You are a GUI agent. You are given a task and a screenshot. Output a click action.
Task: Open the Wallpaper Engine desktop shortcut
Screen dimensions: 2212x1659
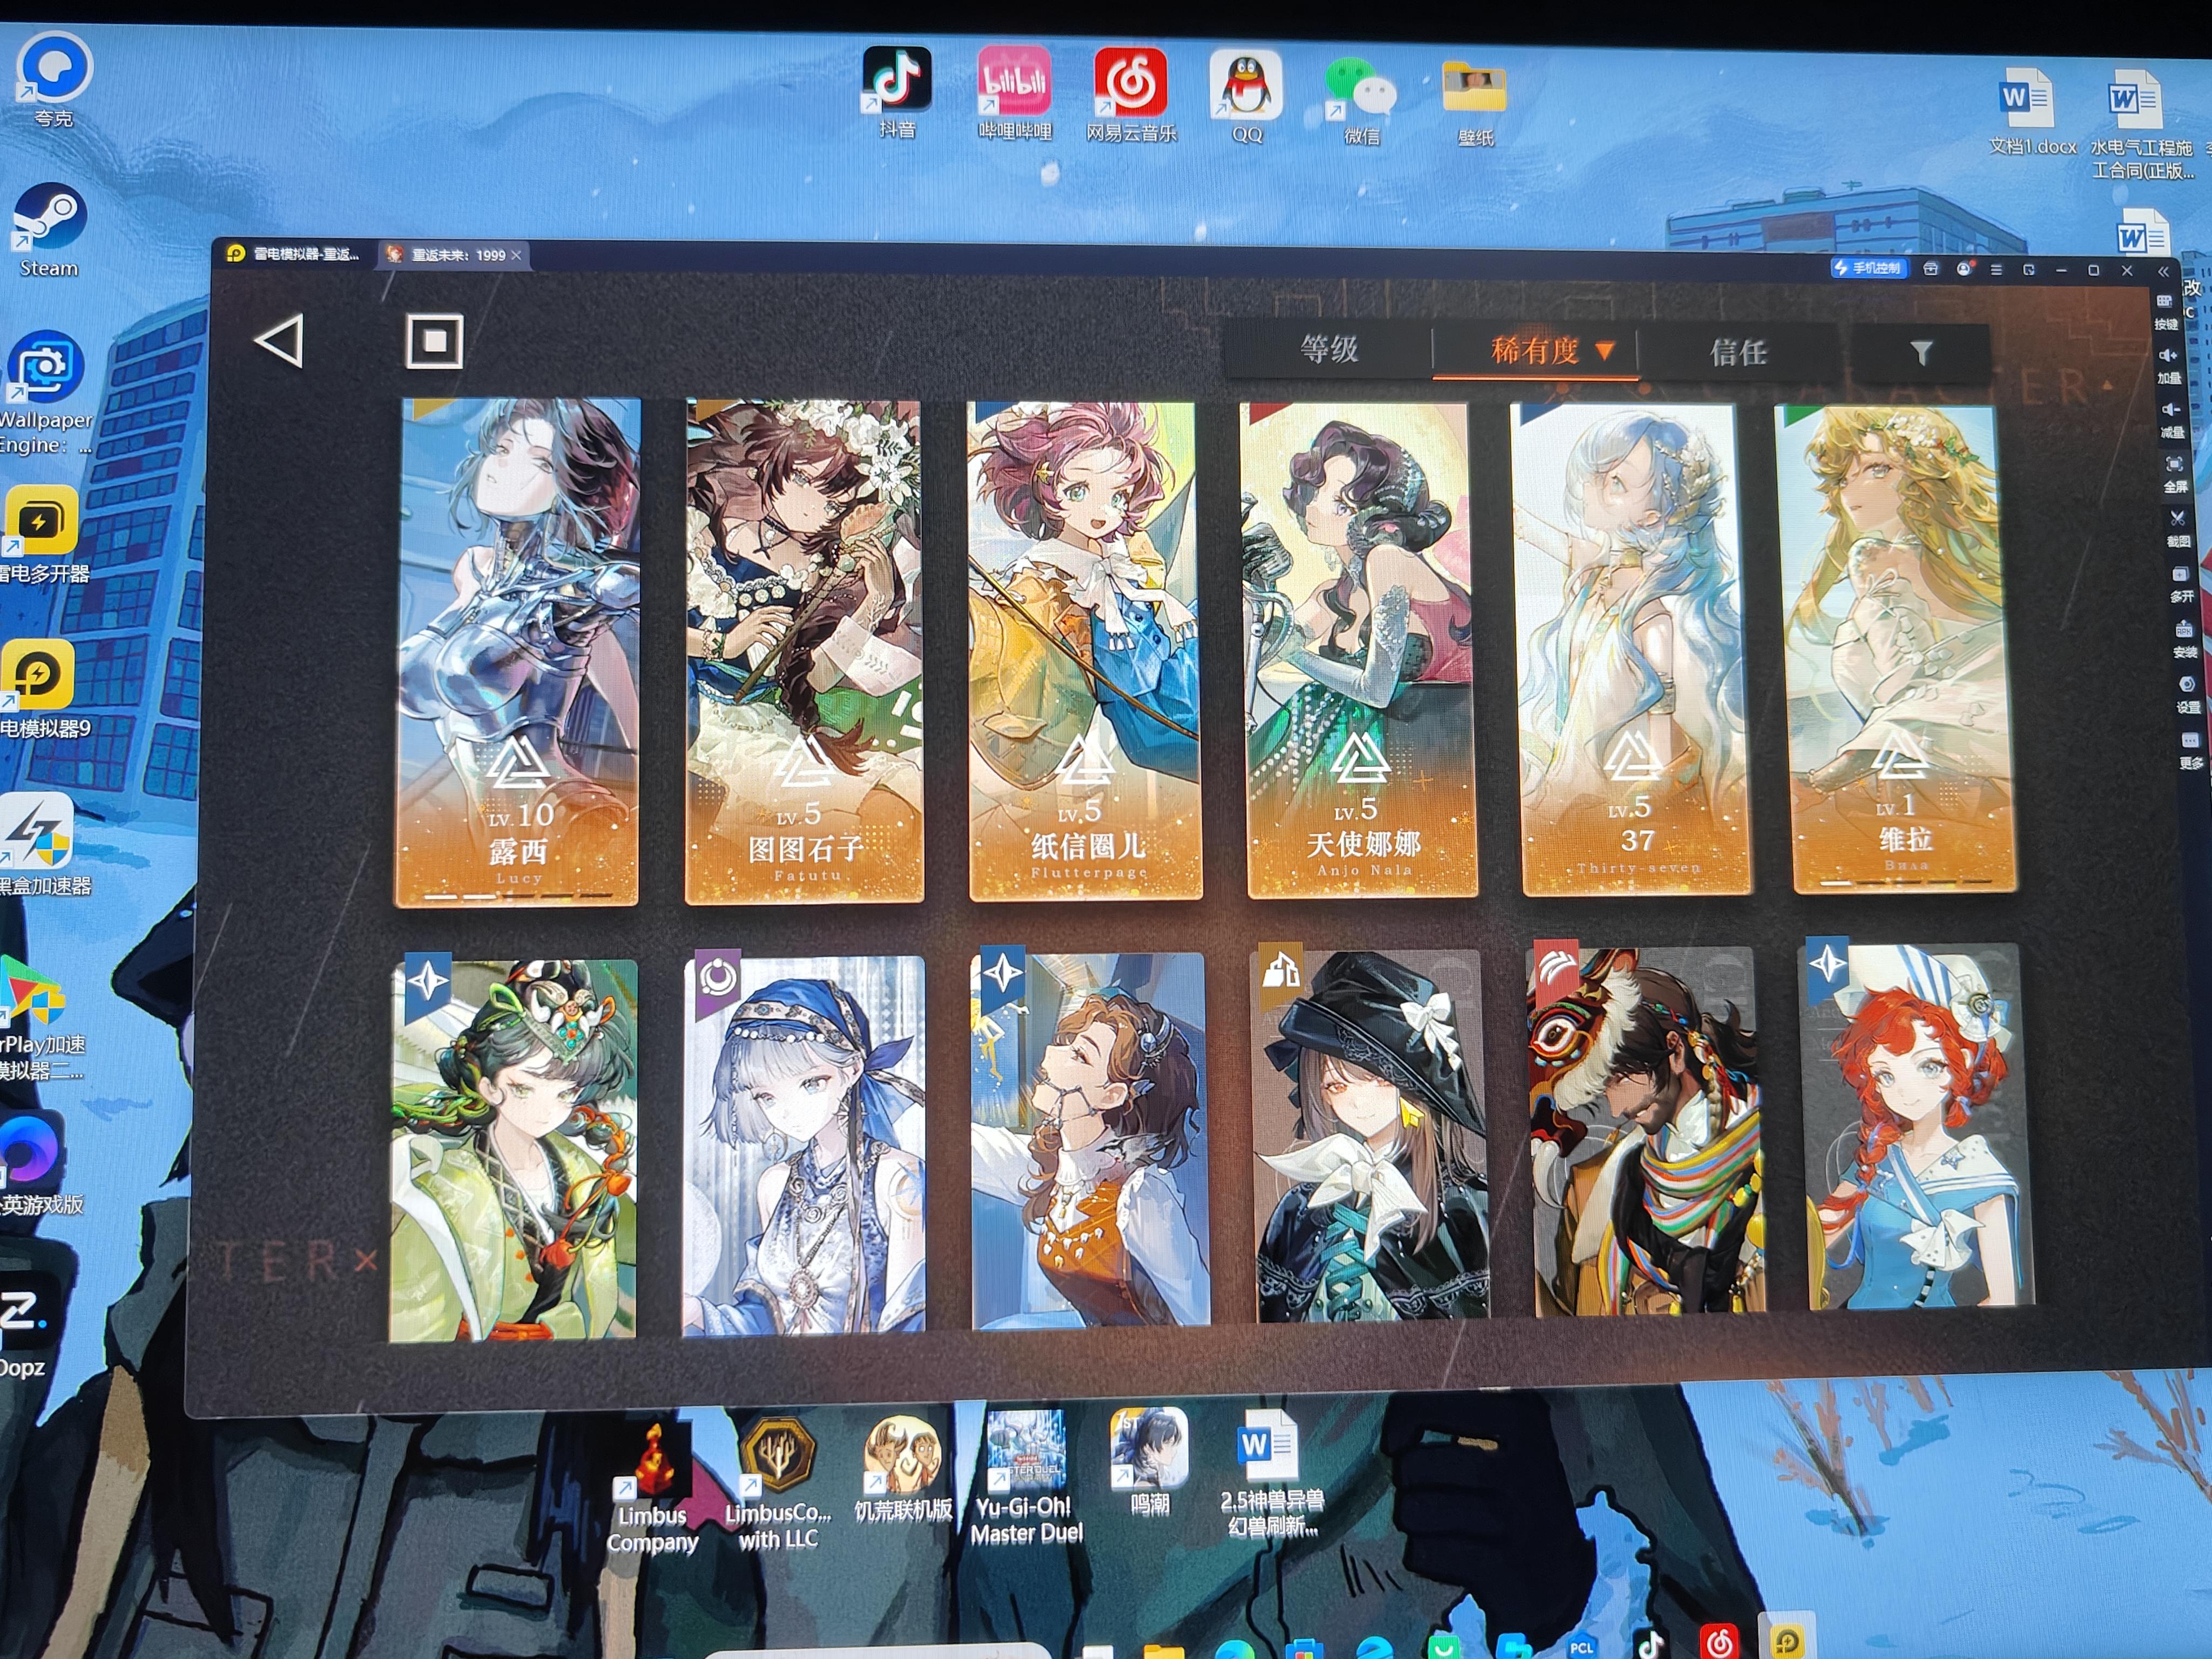tap(44, 393)
